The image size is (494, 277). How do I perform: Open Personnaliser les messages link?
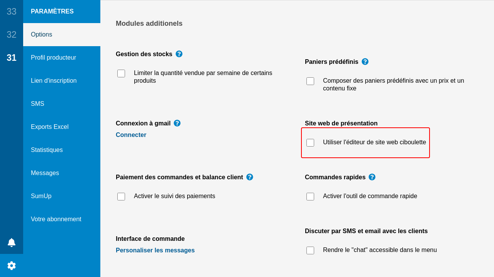click(x=155, y=250)
